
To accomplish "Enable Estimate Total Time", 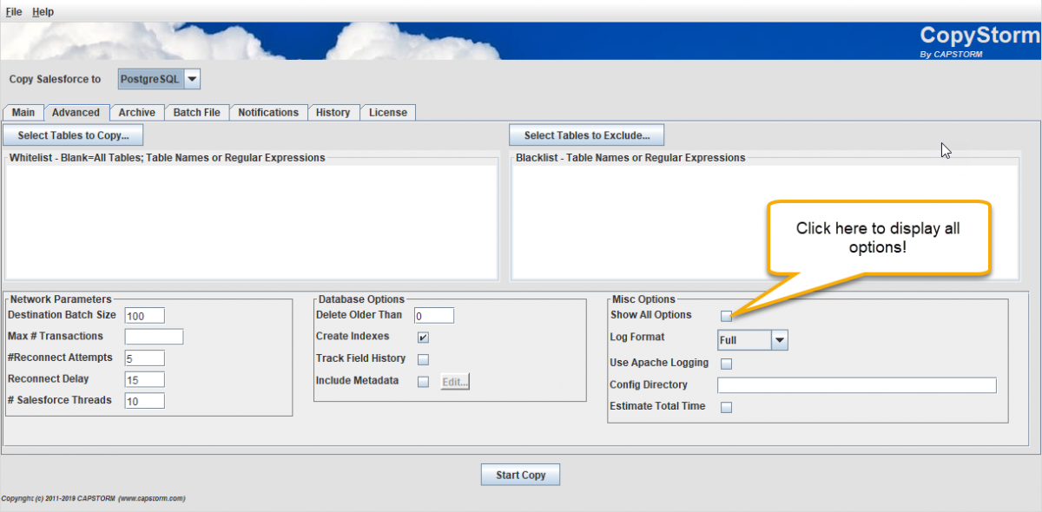I will click(726, 406).
